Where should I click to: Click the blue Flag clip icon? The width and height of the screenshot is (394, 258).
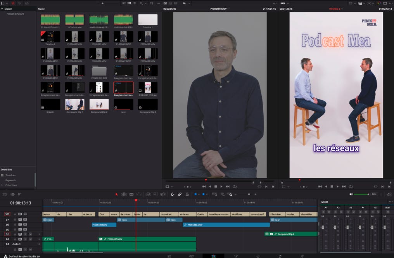pos(196,194)
